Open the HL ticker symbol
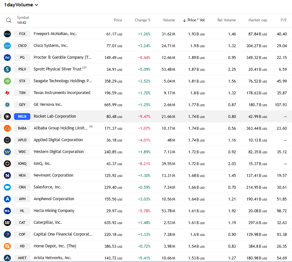 pyautogui.click(x=22, y=211)
